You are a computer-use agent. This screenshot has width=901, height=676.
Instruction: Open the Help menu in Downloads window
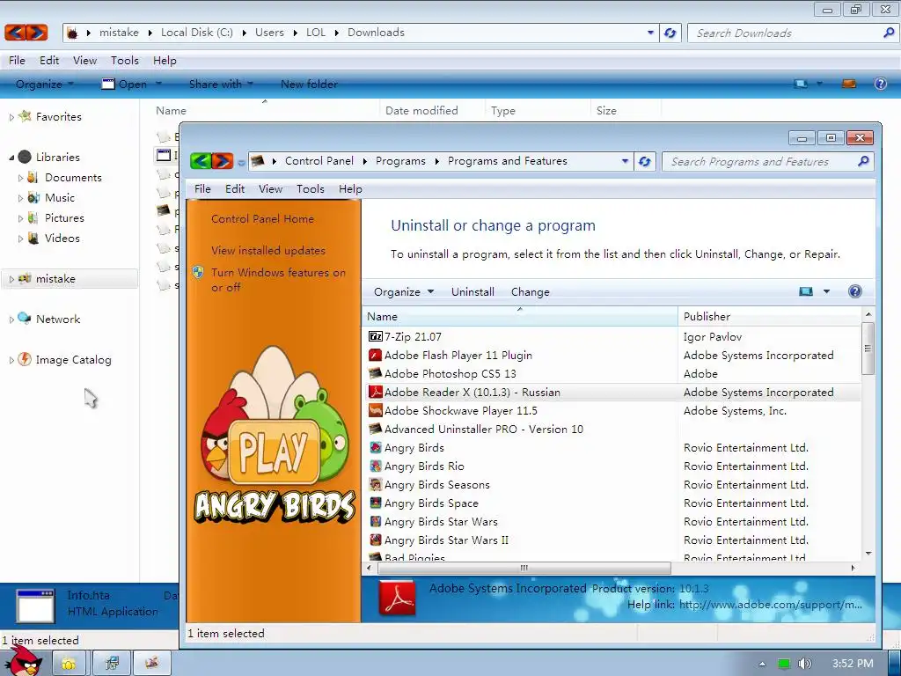(165, 61)
